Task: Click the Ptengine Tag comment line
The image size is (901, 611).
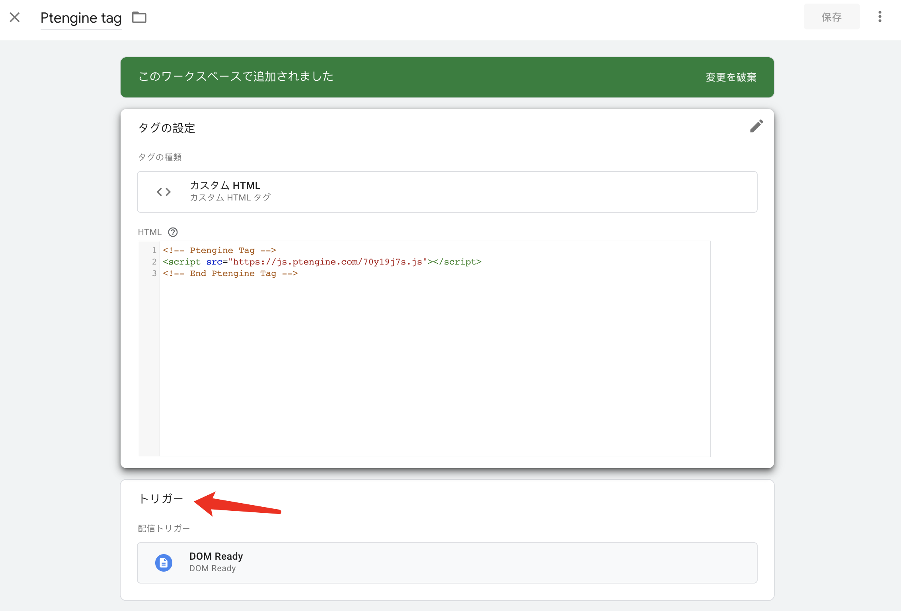Action: [x=219, y=250]
